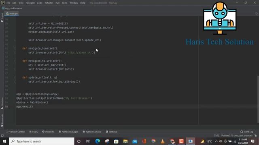Viewport: 259px width, 145px height.
Task: Click the window = MainWindow() line
Action: click(32, 102)
